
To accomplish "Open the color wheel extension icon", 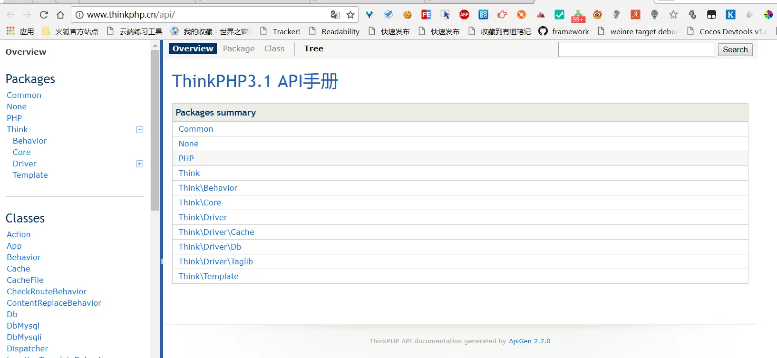I will [x=769, y=15].
